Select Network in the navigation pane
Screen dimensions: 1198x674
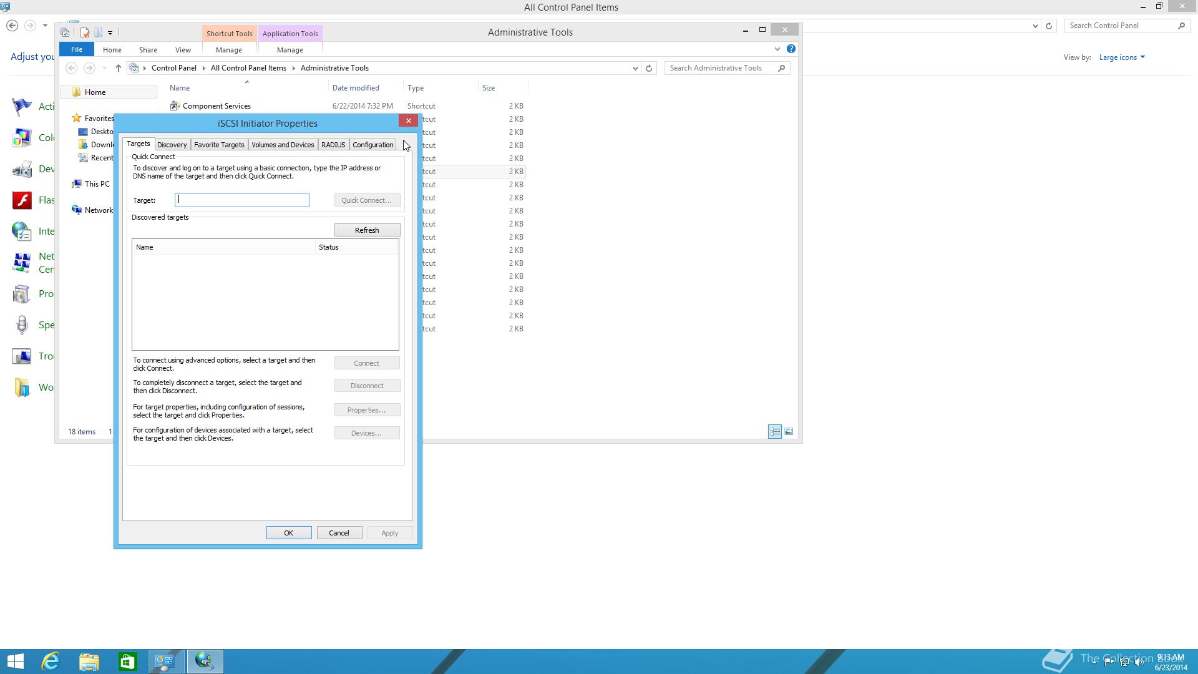pyautogui.click(x=92, y=210)
